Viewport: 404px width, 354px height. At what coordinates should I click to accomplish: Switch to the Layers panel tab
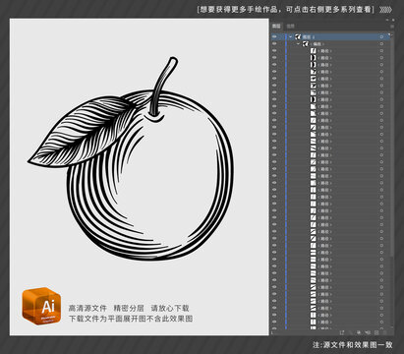(x=276, y=26)
